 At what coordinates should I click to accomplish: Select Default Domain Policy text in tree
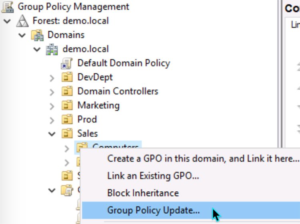pos(124,63)
